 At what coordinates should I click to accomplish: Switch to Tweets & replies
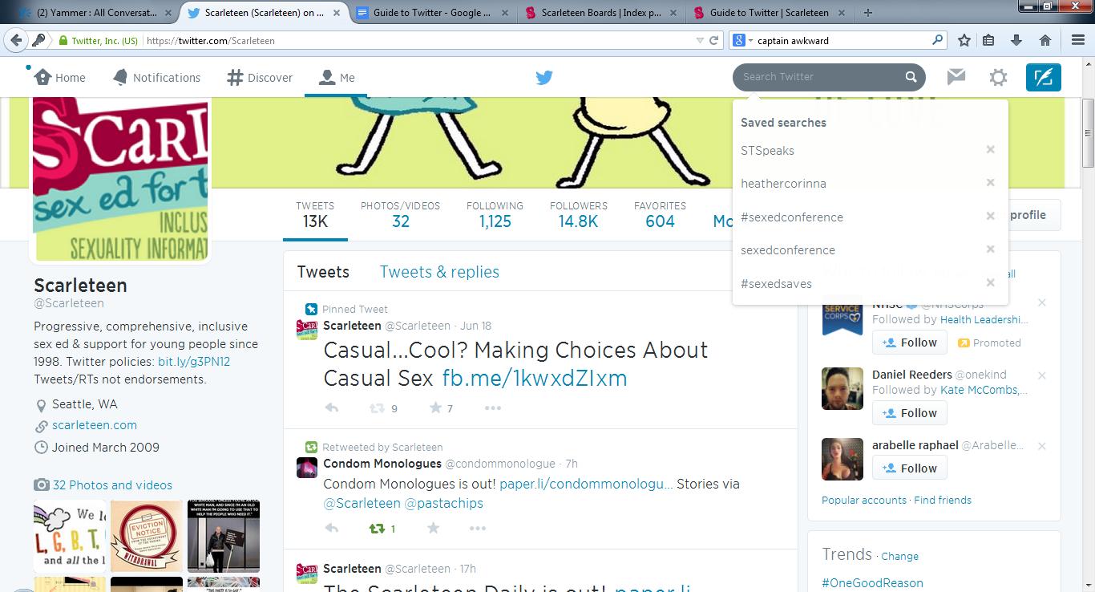(x=439, y=272)
